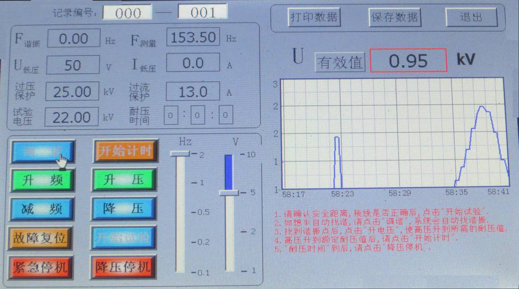This screenshot has width=519, height=289.
Task: Click the record number field showing 001
Action: pos(202,12)
